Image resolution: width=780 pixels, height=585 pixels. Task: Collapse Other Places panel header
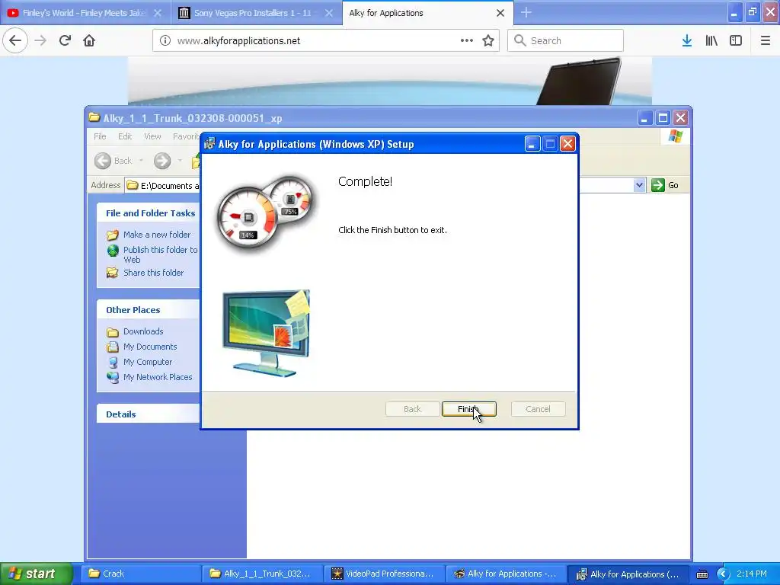coord(149,310)
